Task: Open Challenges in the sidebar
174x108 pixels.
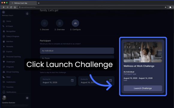Action: (11, 62)
